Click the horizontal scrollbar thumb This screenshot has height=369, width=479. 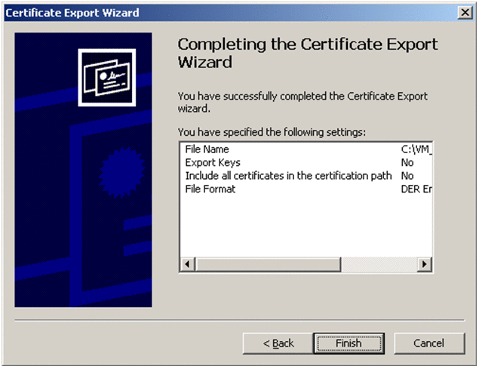(x=268, y=264)
